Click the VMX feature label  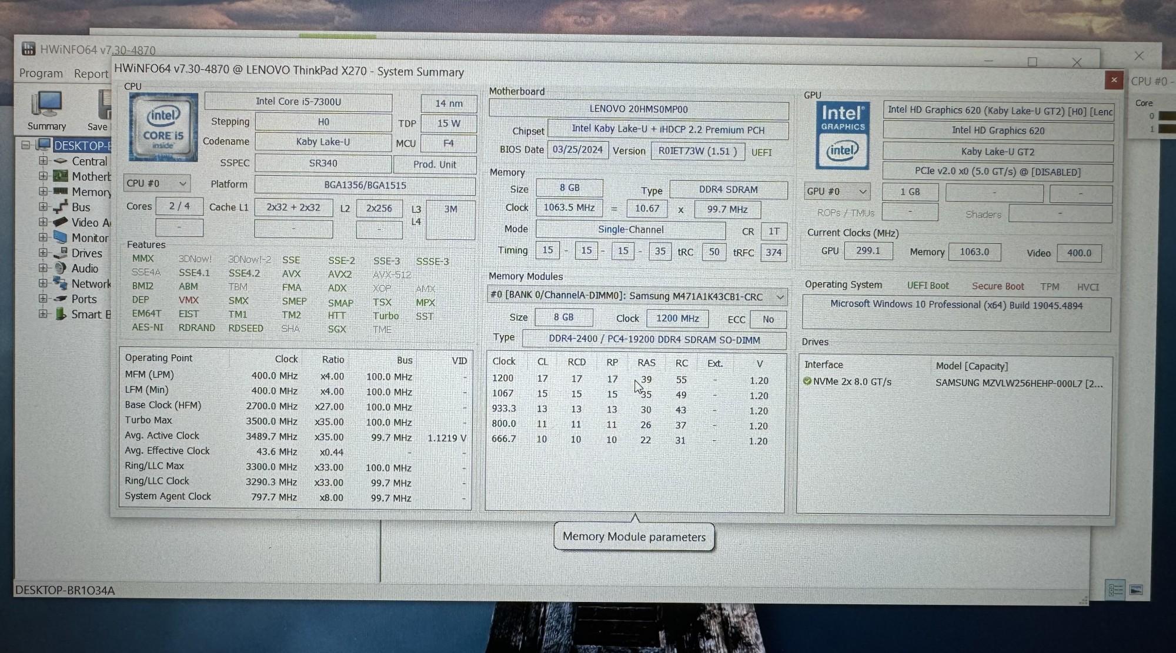point(189,300)
